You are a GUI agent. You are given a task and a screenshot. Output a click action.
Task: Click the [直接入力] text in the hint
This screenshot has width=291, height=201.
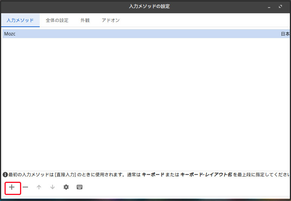pyautogui.click(x=65, y=175)
